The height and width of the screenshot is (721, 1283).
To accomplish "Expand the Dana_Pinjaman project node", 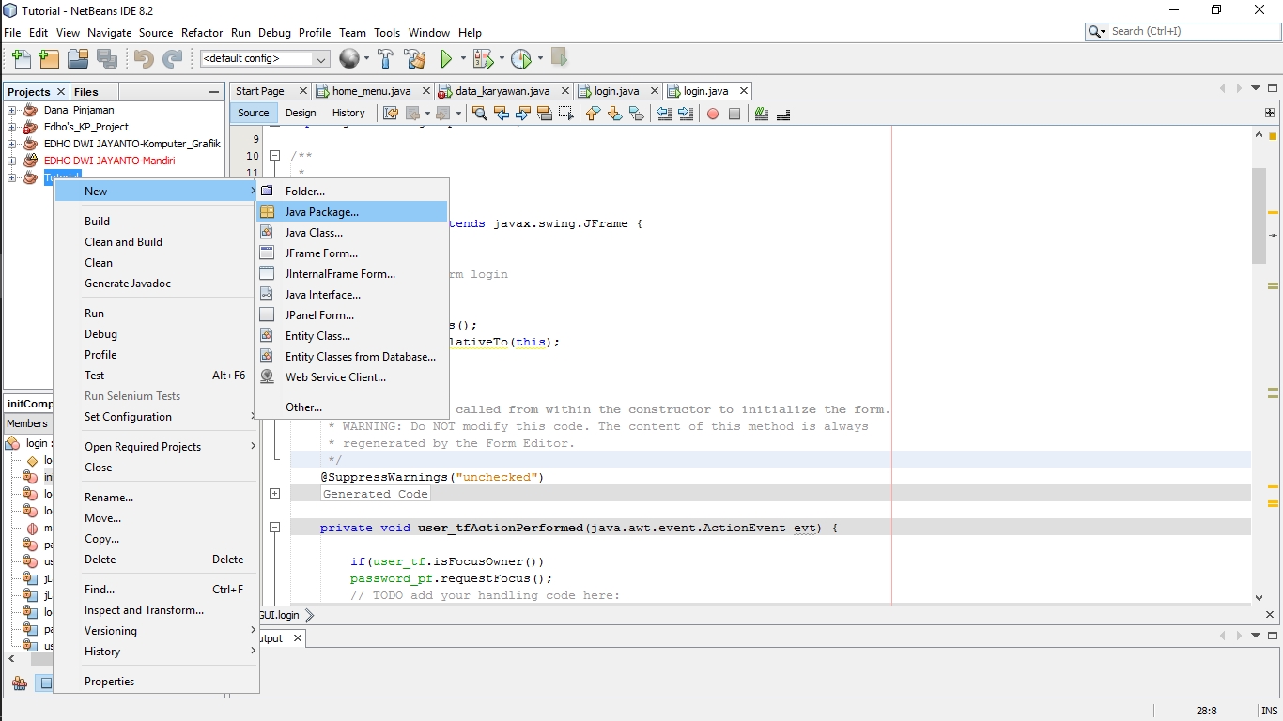I will 12,110.
